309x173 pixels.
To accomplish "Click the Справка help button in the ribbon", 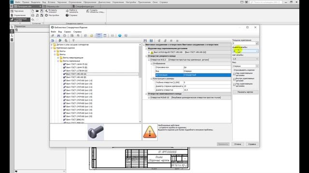I will [71, 15].
